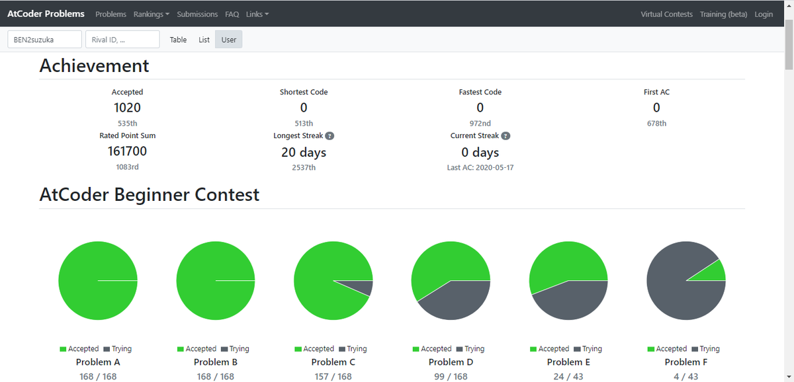This screenshot has width=794, height=382.
Task: Click the AtCoder Beginner Contest heading
Action: (150, 195)
